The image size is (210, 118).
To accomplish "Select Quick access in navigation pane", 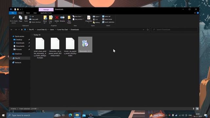I will click(x=19, y=36).
